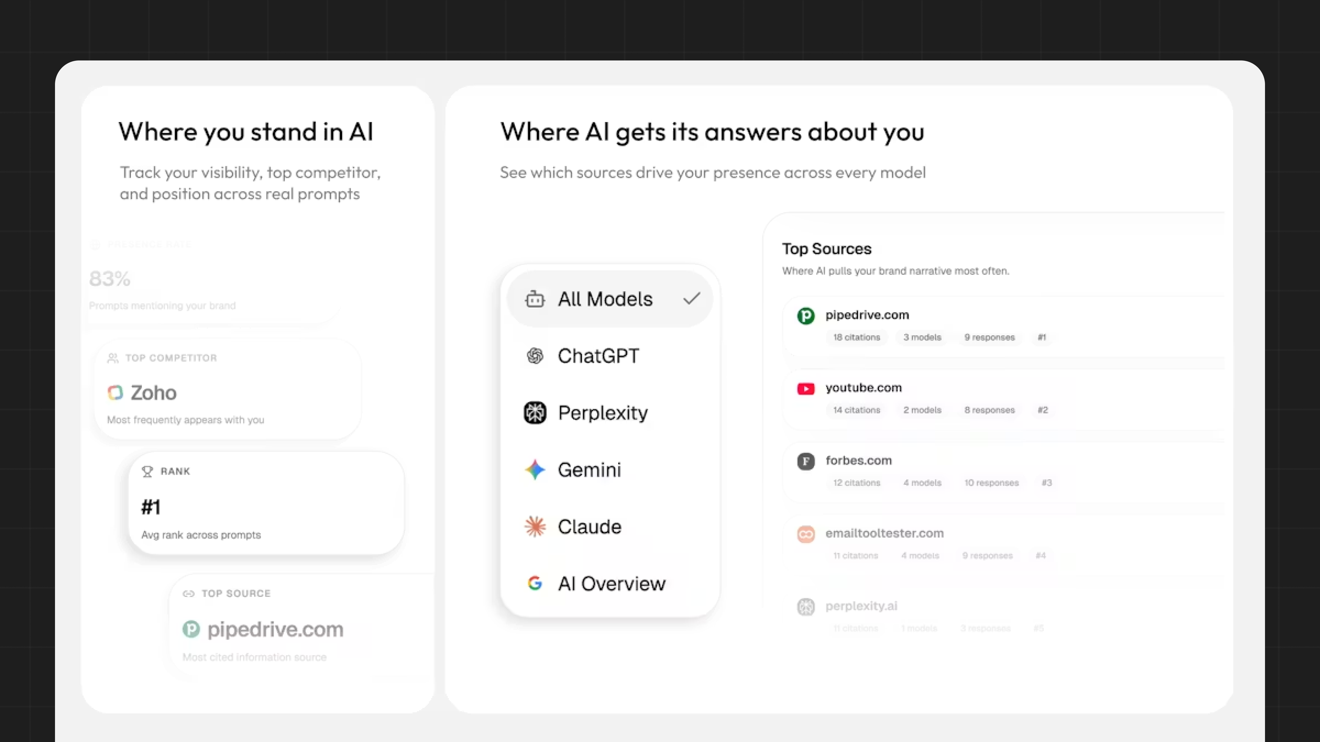
Task: Open the youtube.com source link
Action: tap(864, 388)
